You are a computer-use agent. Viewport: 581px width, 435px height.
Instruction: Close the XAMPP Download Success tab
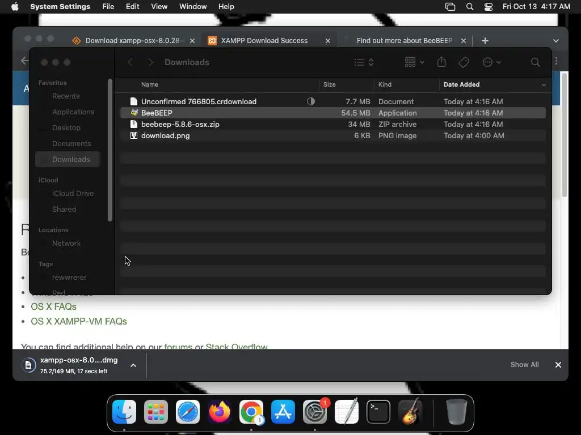coord(327,41)
